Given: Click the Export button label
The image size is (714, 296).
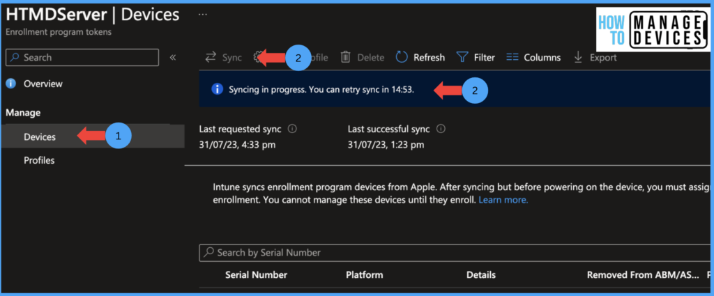Looking at the screenshot, I should (x=603, y=58).
